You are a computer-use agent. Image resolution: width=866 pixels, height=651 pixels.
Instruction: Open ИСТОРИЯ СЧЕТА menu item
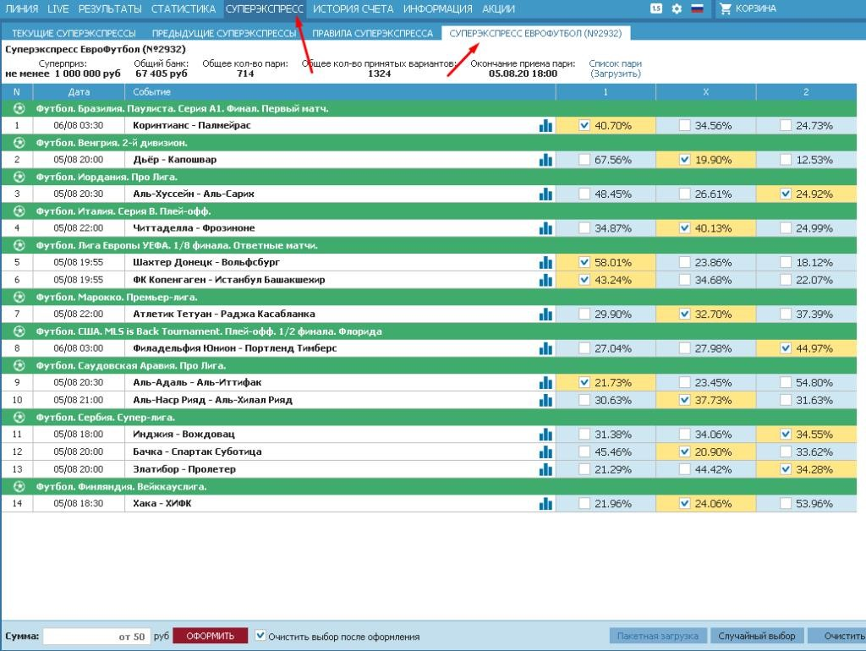(x=353, y=8)
